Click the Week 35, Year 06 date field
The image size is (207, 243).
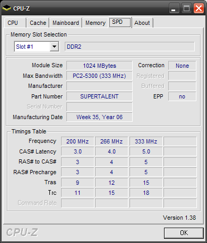click(99, 117)
